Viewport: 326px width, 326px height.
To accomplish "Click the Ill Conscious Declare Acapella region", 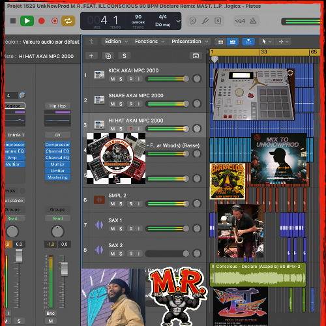I will pos(258,275).
